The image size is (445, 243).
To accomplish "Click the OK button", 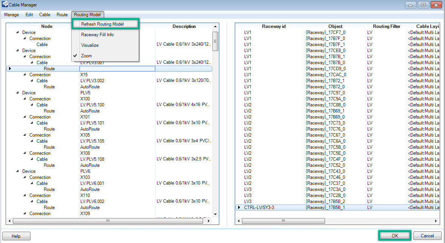I will tap(395, 235).
